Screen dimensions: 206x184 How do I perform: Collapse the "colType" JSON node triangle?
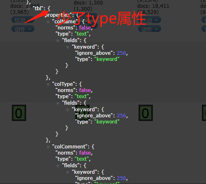(48, 85)
